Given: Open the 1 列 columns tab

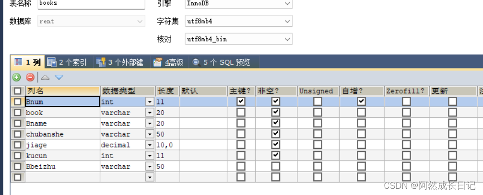Looking at the screenshot, I should 27,62.
